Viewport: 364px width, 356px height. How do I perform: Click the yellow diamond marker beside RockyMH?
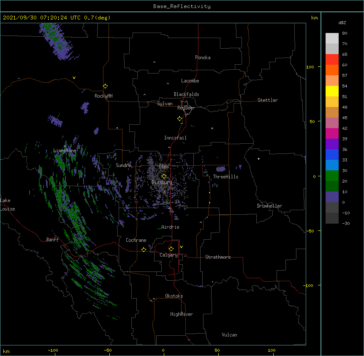click(105, 86)
